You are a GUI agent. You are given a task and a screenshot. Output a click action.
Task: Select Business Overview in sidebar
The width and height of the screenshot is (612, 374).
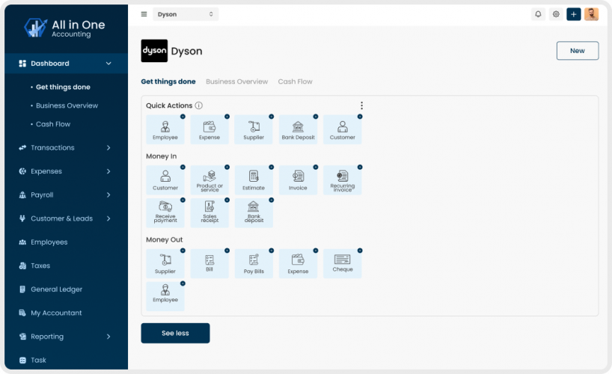(67, 105)
